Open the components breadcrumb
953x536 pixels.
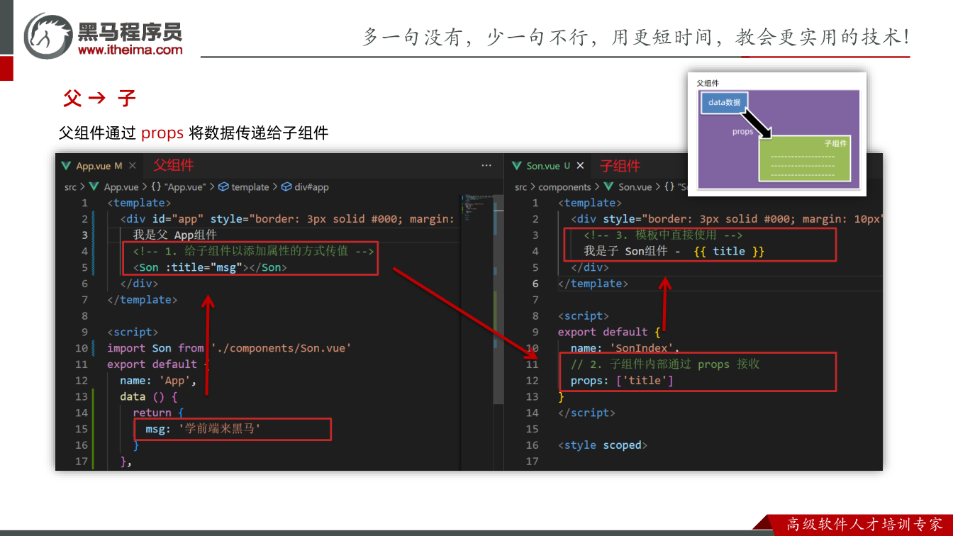(x=564, y=187)
